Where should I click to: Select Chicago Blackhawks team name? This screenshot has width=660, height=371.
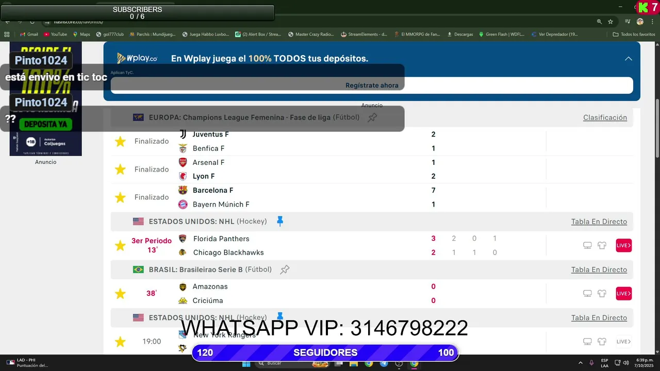(x=228, y=252)
